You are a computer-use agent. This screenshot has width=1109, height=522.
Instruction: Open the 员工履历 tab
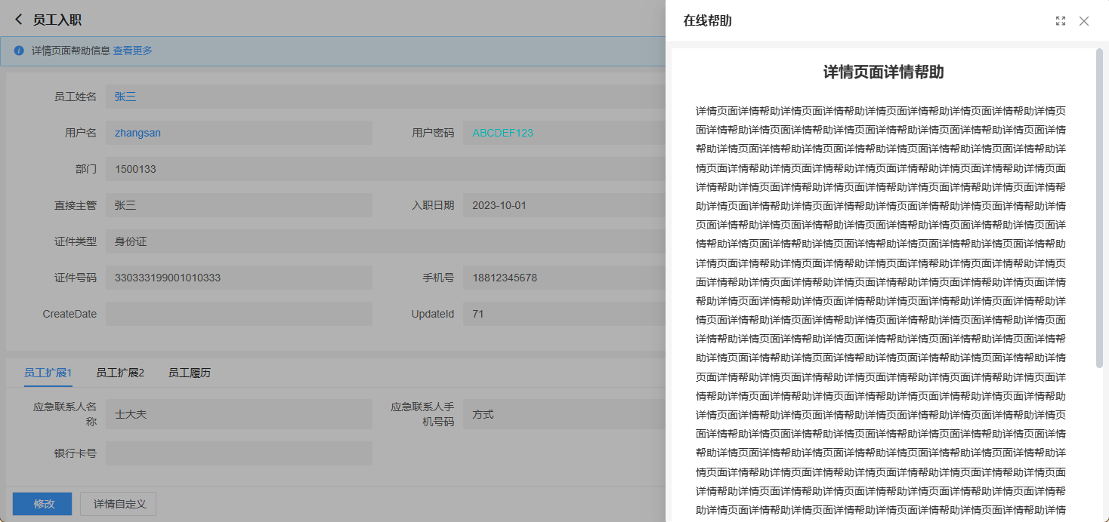click(x=190, y=373)
